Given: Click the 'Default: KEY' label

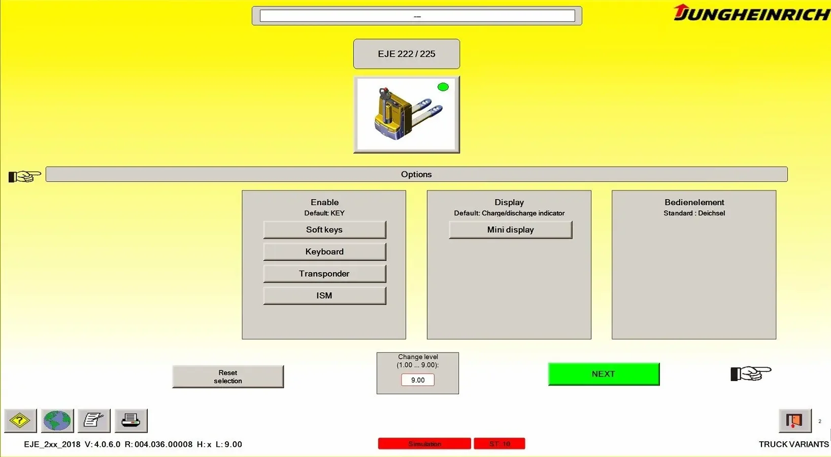Looking at the screenshot, I should pos(324,213).
